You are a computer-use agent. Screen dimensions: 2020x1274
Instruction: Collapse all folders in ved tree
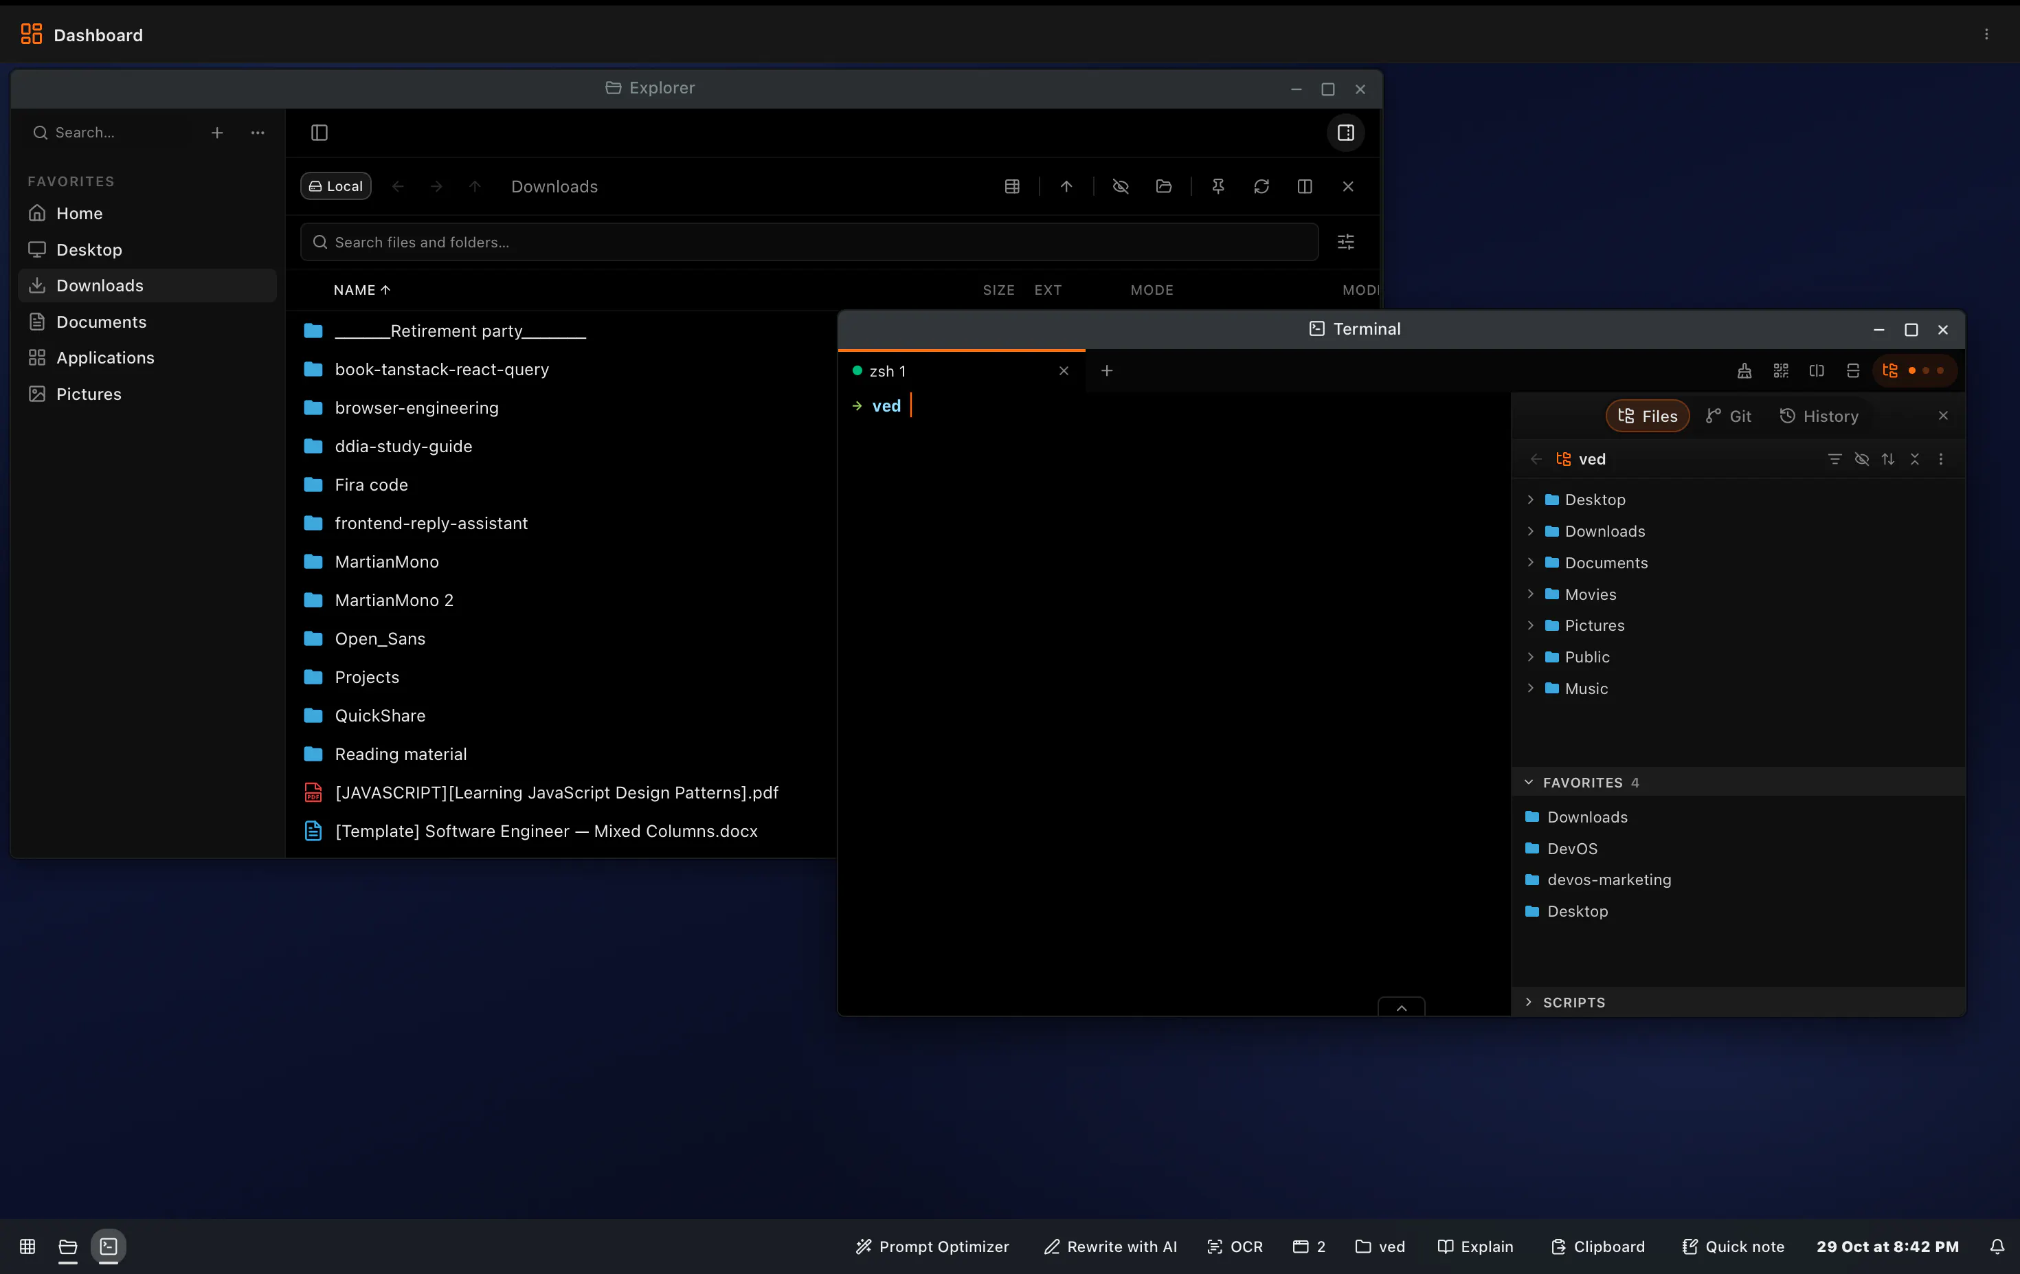click(1914, 459)
